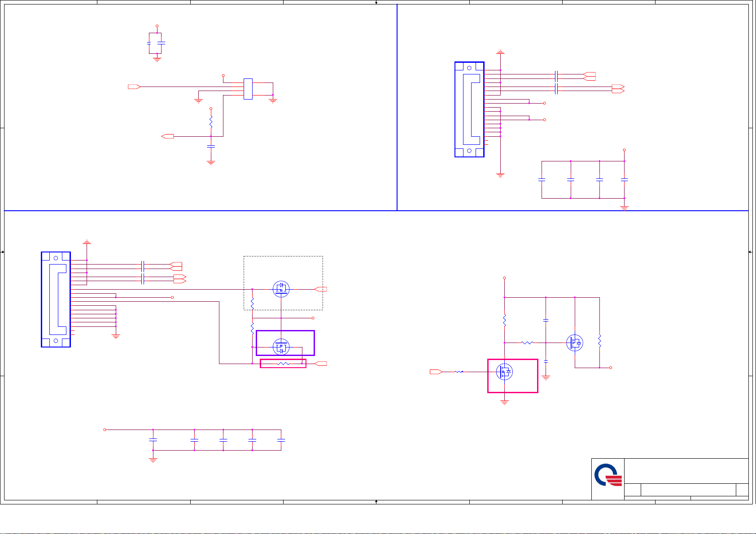The width and height of the screenshot is (756, 534).
Task: Select the horizontal resistor beside the lower-left output port
Action: [x=283, y=364]
